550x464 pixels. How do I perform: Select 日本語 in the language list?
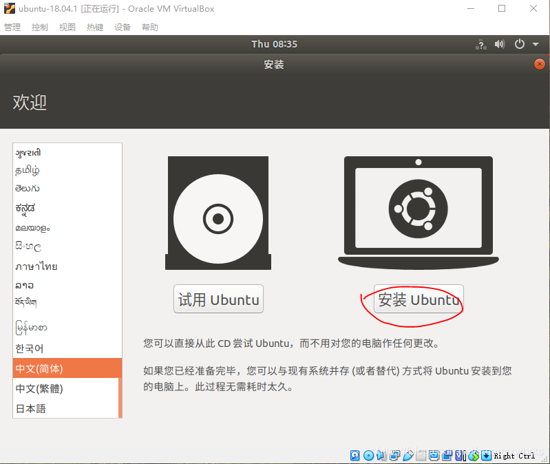pos(65,408)
